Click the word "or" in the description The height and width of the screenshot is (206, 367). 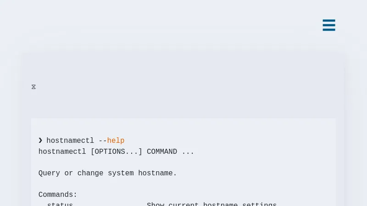69,173
